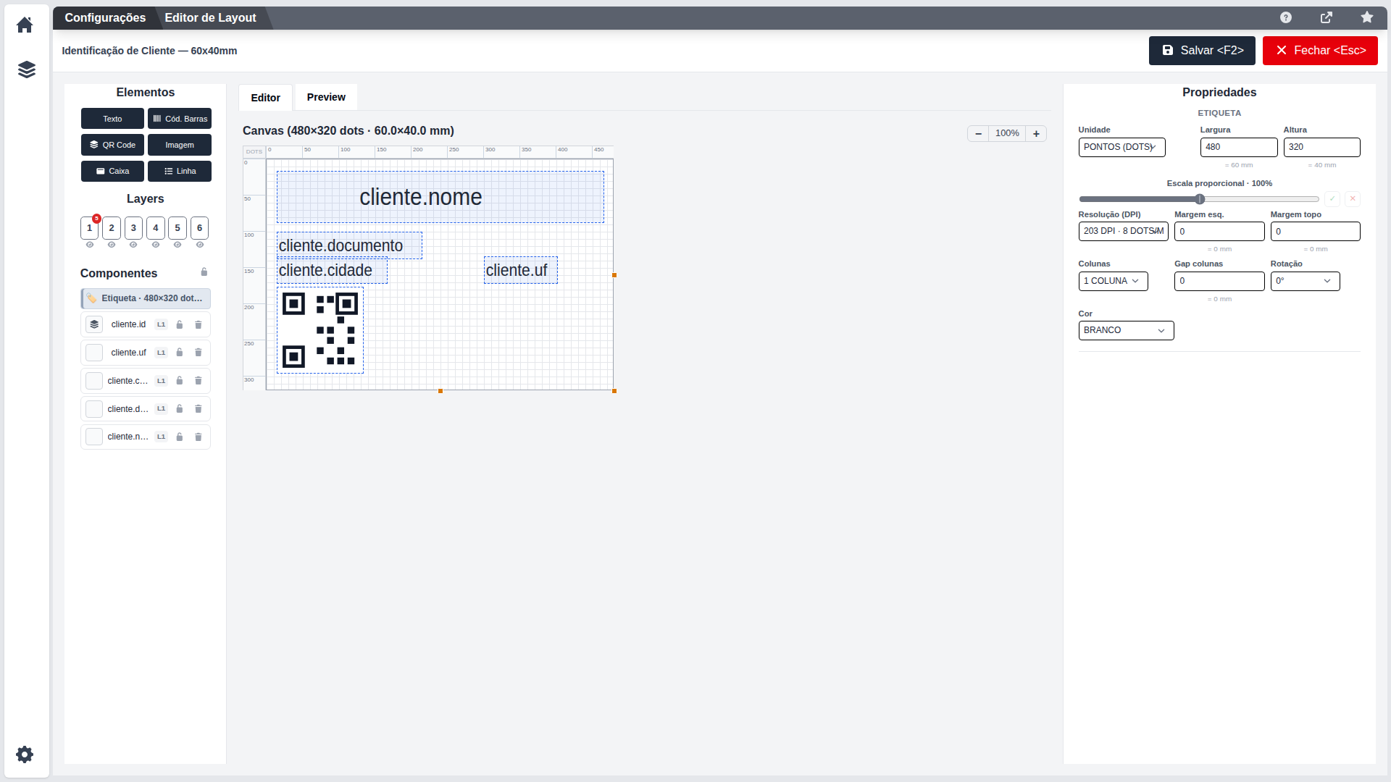
Task: Click the help question mark icon
Action: [1286, 17]
